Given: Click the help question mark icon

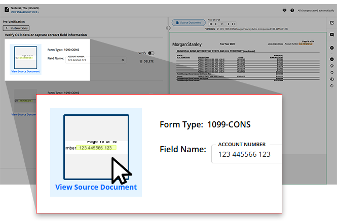Looking at the screenshot, I should (292, 10).
